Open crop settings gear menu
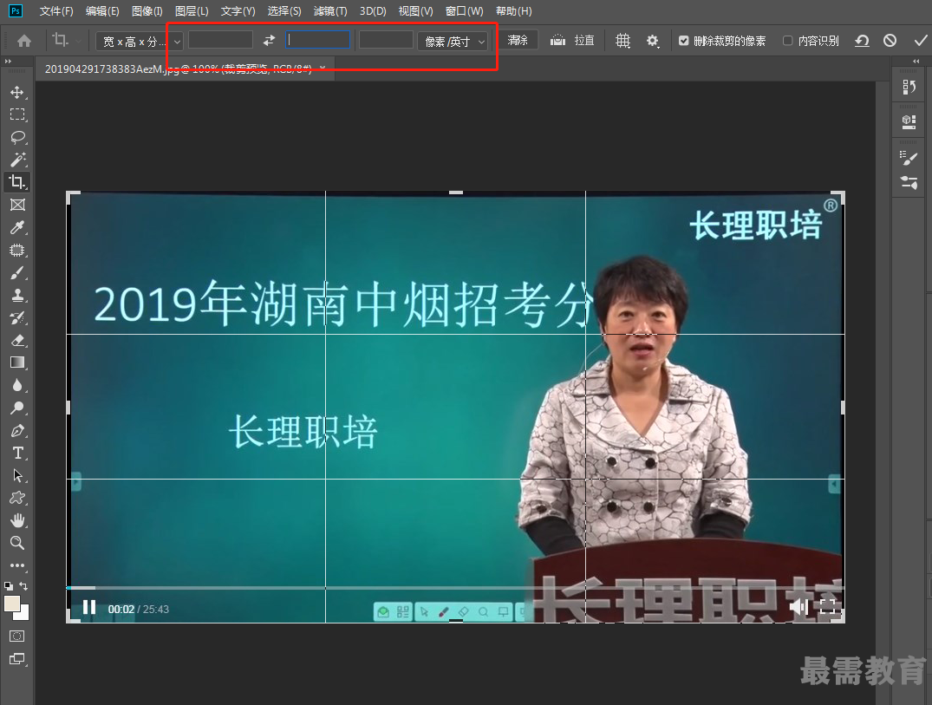The image size is (932, 705). coord(653,41)
